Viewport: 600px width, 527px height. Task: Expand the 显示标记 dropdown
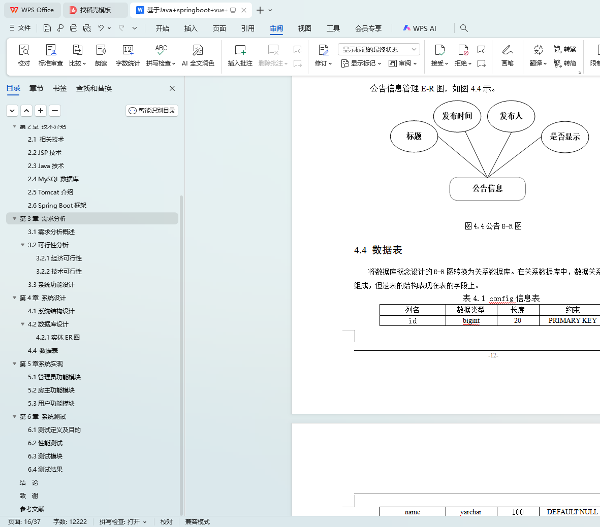pos(361,63)
